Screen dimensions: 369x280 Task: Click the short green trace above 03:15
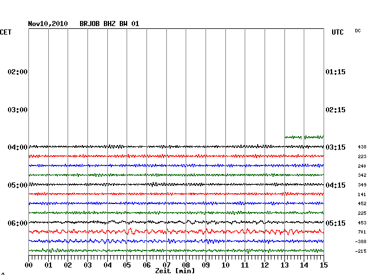(x=304, y=137)
